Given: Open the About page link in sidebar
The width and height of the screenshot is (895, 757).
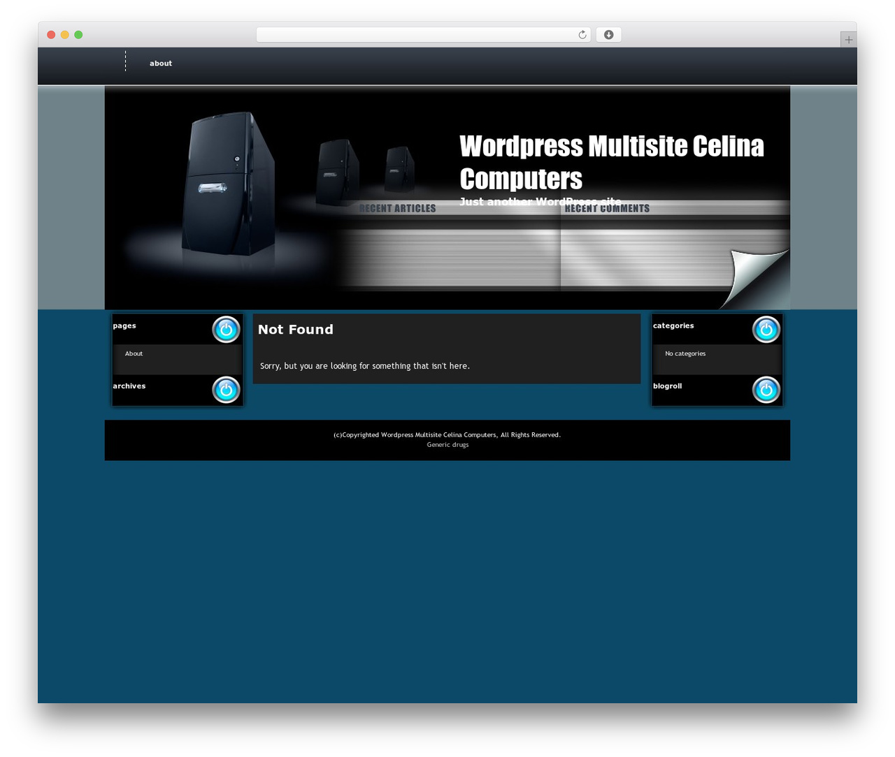Looking at the screenshot, I should pyautogui.click(x=134, y=353).
